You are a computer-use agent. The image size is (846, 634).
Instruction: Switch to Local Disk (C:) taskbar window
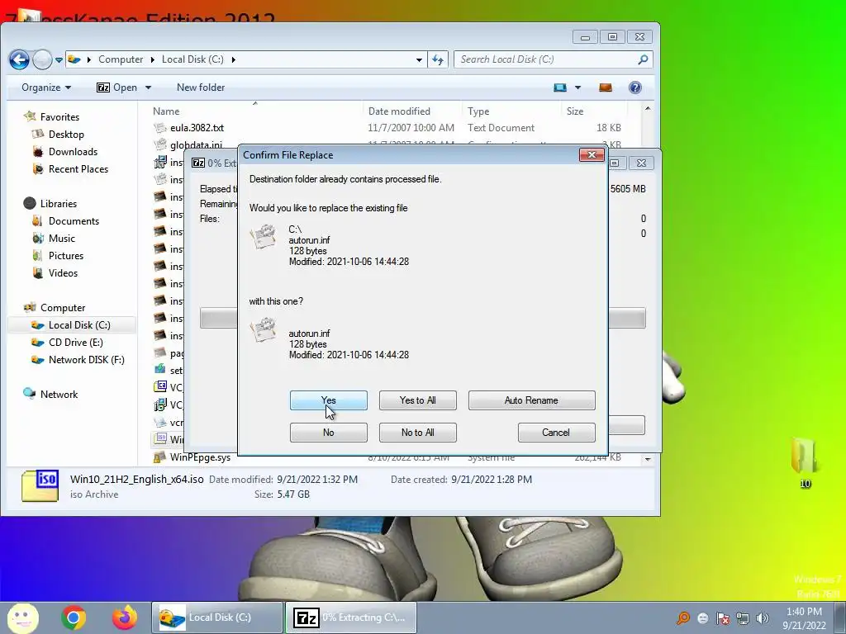217,617
